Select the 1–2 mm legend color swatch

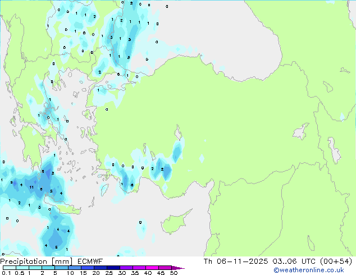click(x=35, y=268)
